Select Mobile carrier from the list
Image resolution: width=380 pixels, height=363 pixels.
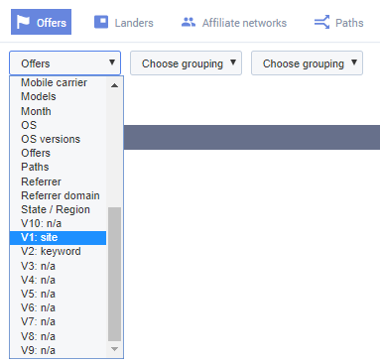pos(58,82)
